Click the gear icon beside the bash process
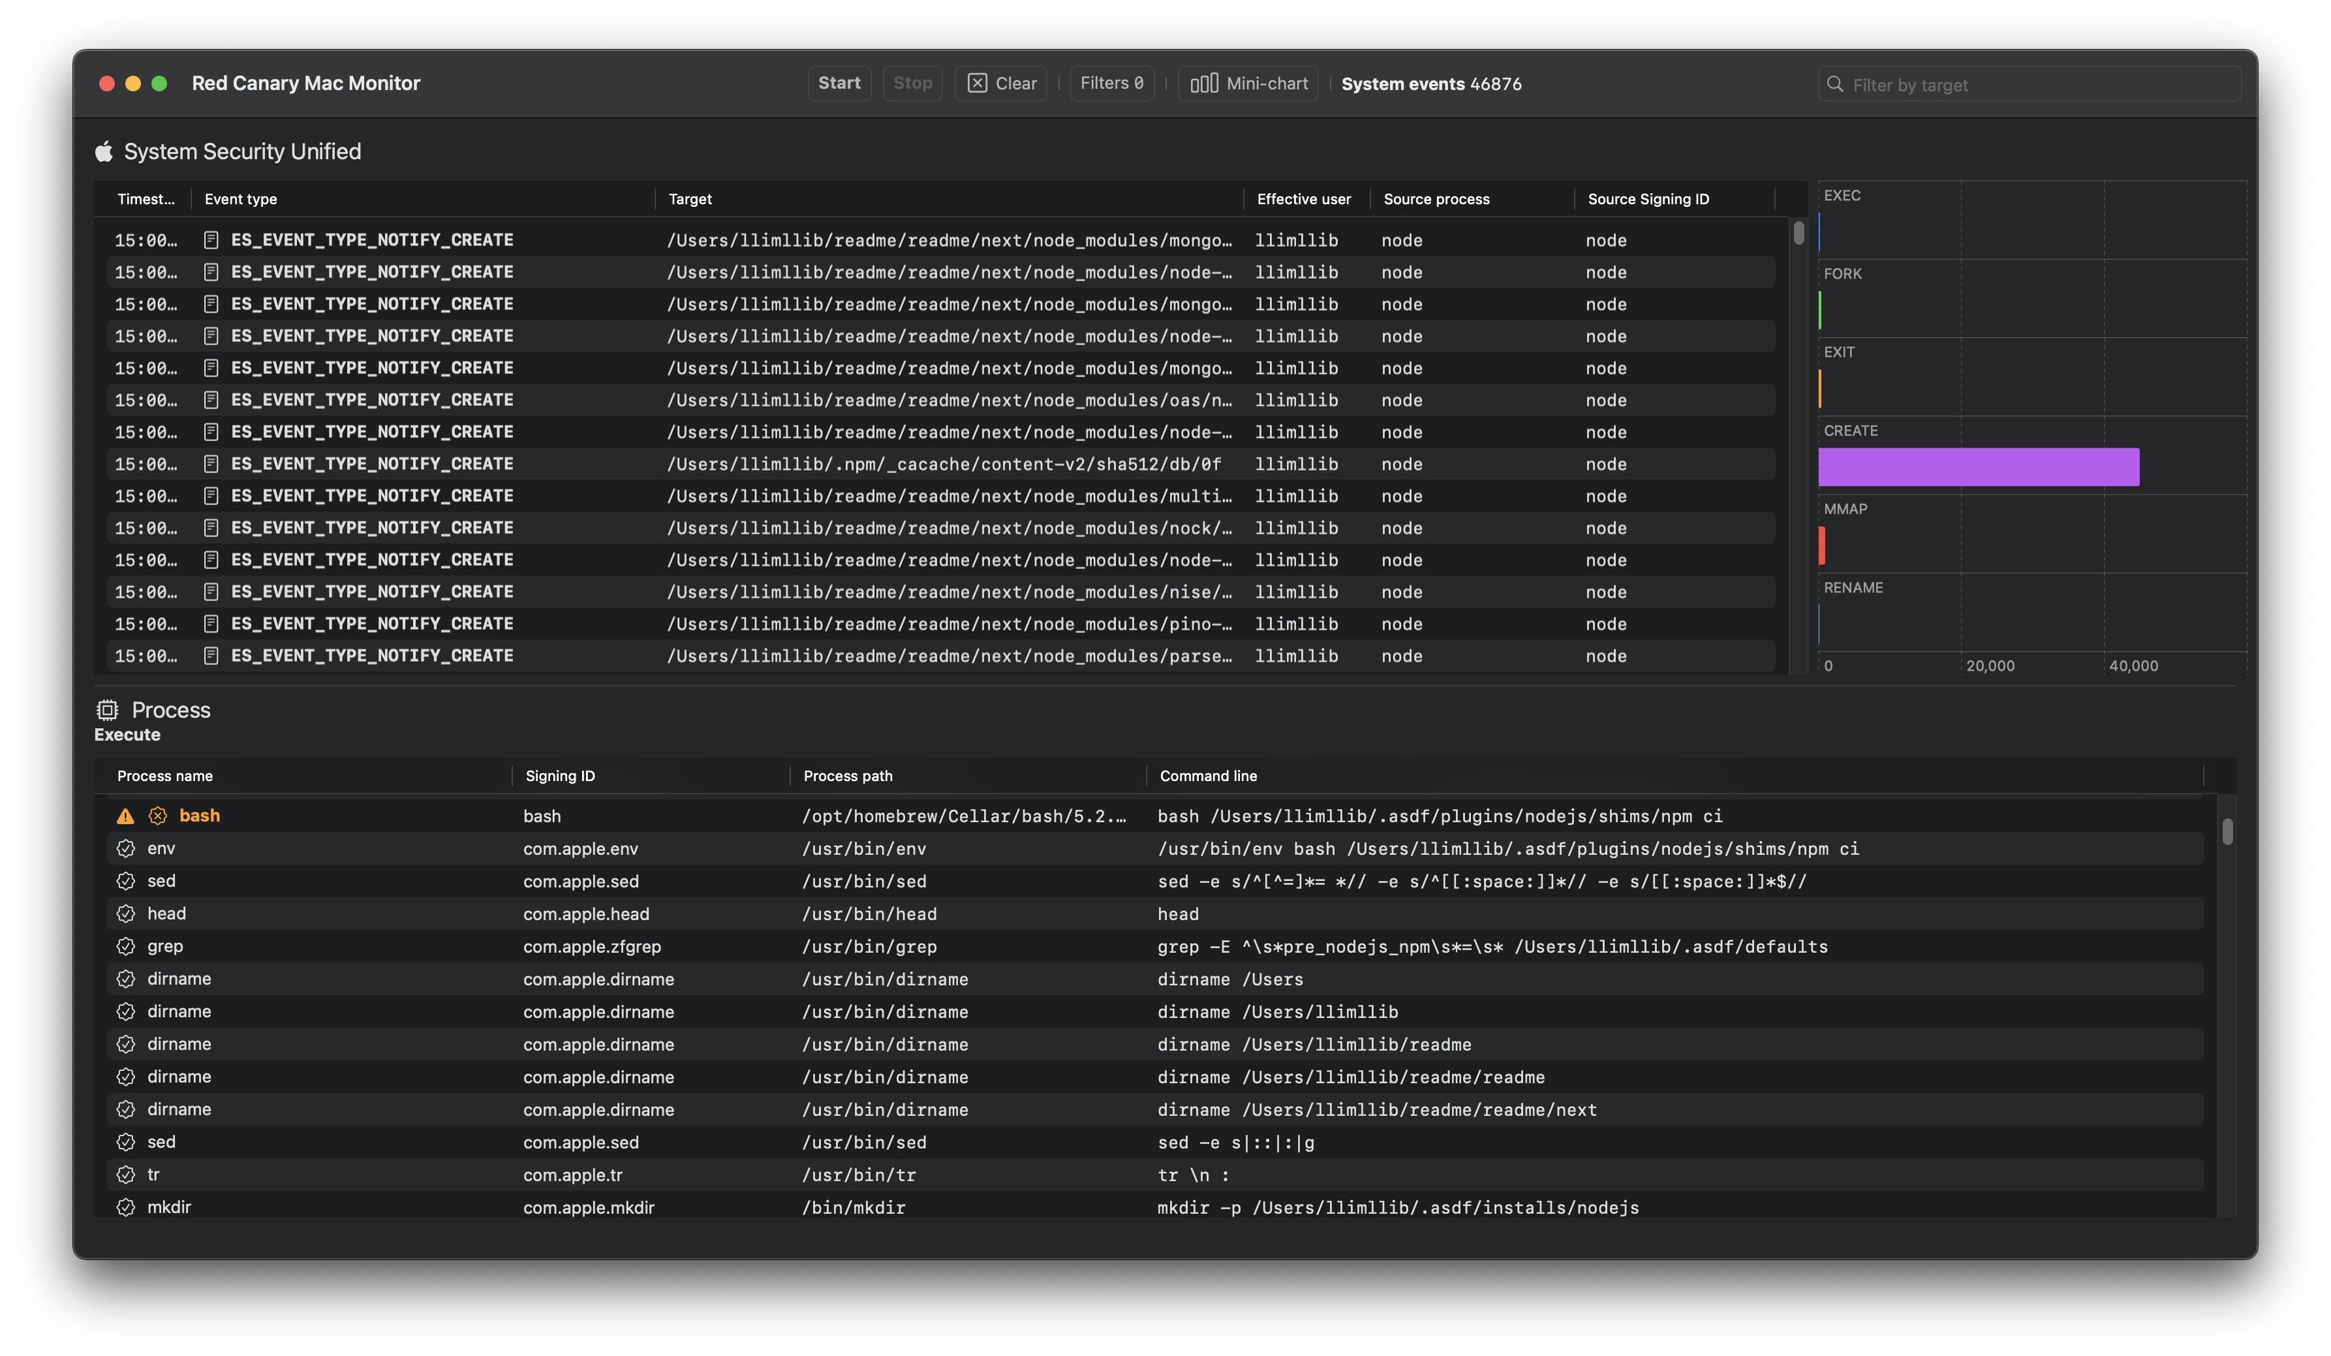2331x1356 pixels. point(157,816)
